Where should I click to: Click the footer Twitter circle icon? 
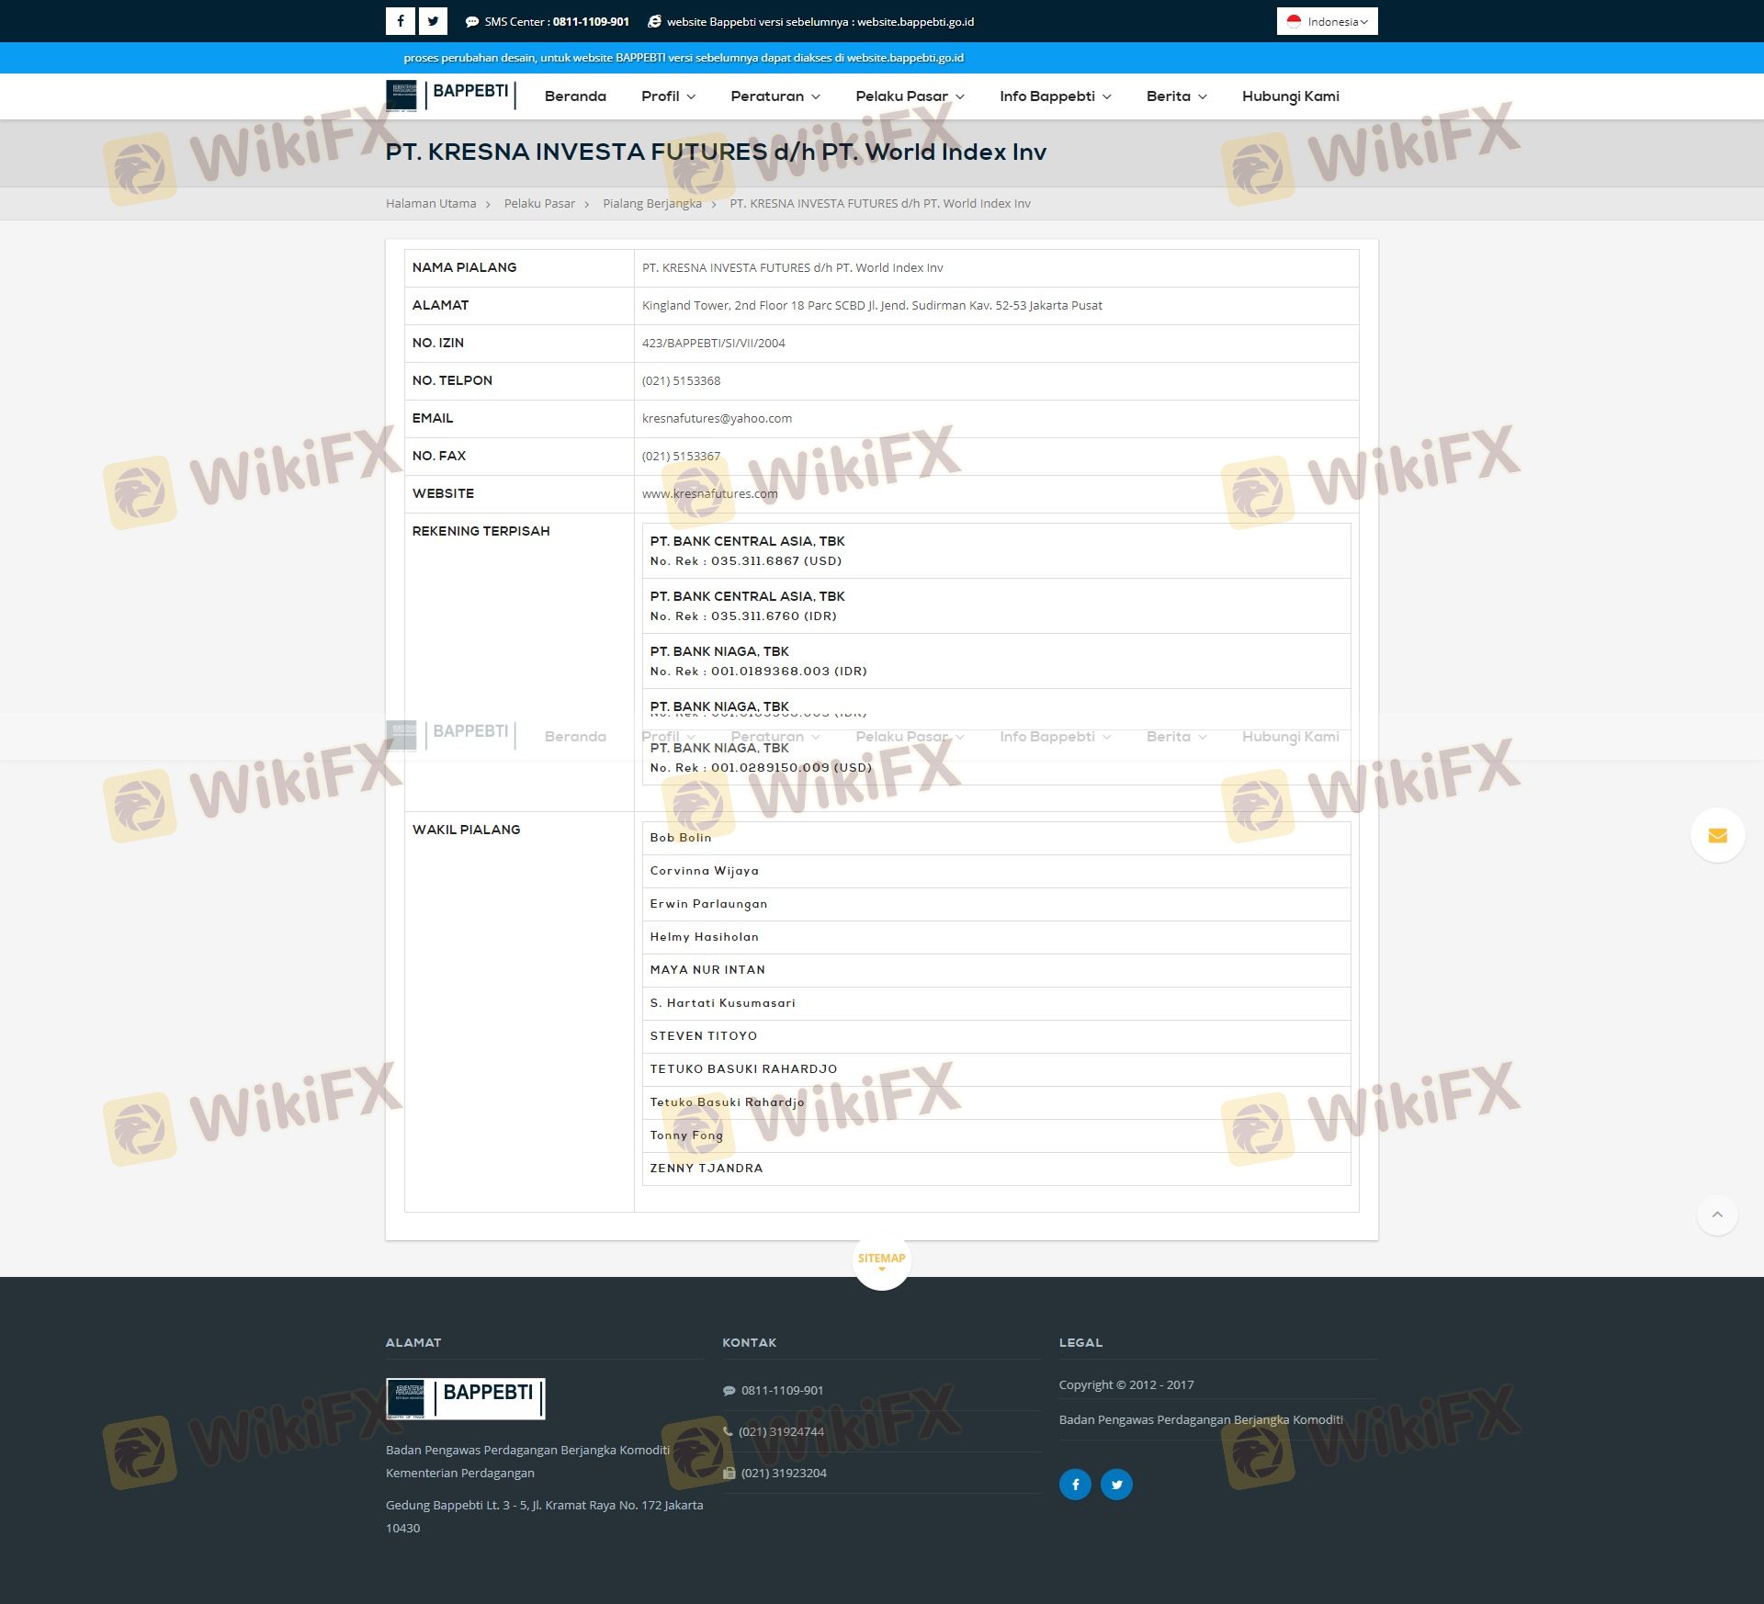[1116, 1484]
